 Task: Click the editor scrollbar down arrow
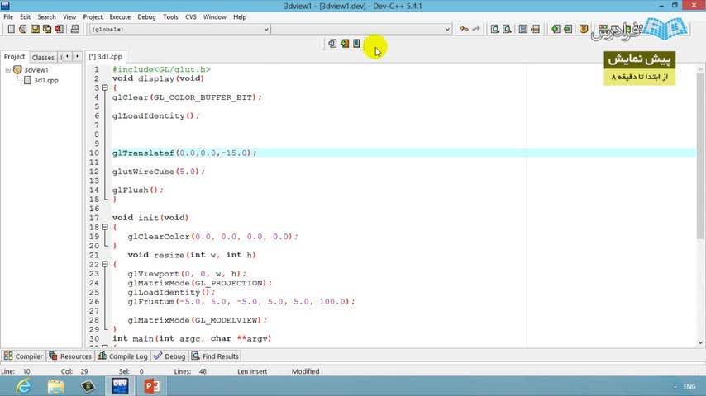tap(700, 342)
